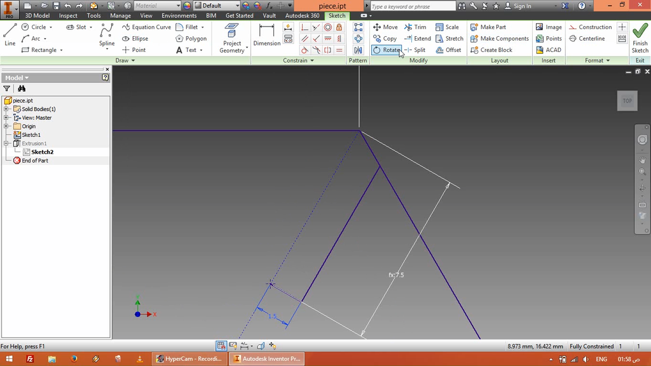Screen dimensions: 651x366
Task: Toggle show all degrees of freedom icon
Action: [x=272, y=345]
